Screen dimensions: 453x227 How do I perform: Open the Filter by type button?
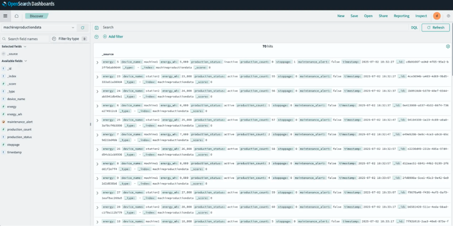pyautogui.click(x=69, y=39)
